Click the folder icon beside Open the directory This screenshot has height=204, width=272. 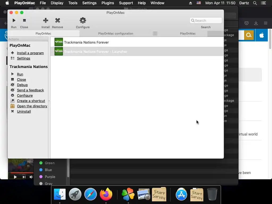12,106
